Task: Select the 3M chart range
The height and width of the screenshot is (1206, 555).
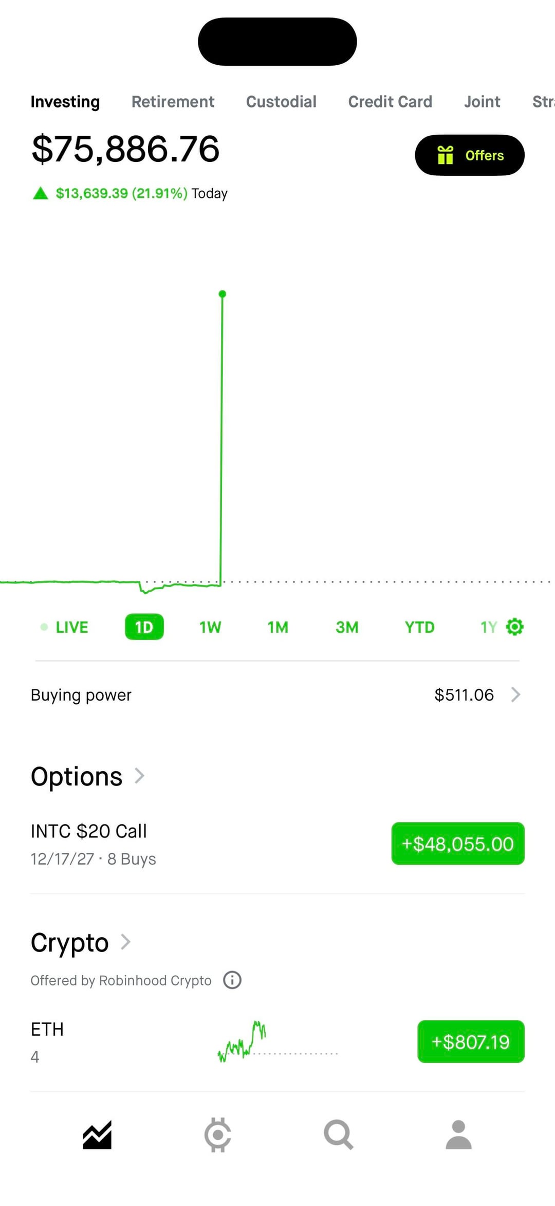Action: pos(347,627)
